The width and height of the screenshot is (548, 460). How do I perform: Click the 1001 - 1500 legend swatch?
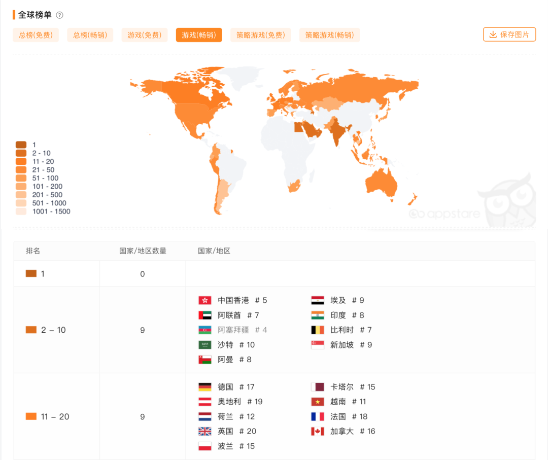click(x=21, y=211)
